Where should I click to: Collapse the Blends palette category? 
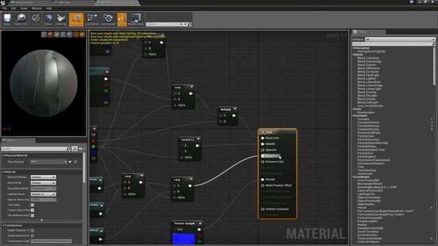pyautogui.click(x=353, y=55)
